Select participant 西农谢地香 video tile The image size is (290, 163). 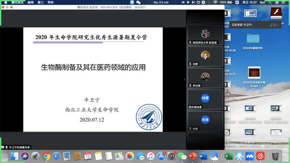click(205, 100)
